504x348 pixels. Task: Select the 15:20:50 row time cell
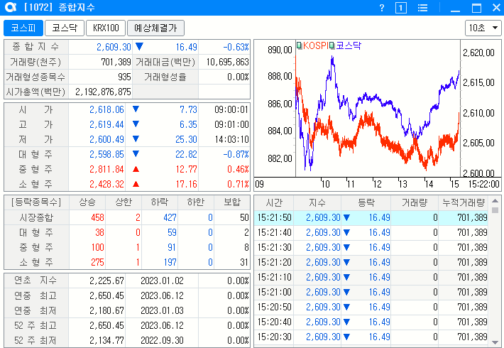click(274, 307)
